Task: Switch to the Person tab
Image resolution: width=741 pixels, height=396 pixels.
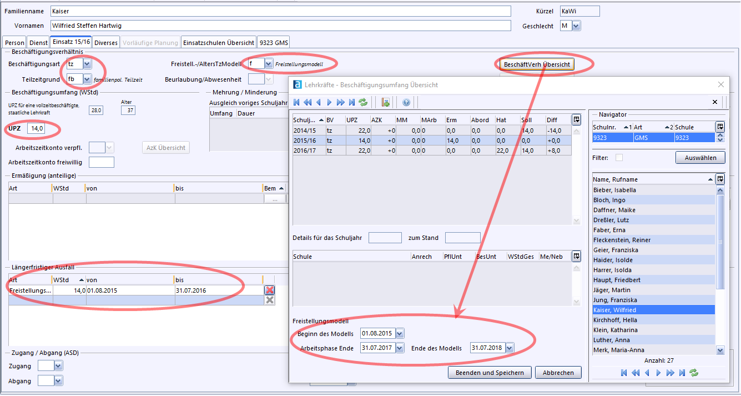Action: pyautogui.click(x=15, y=43)
